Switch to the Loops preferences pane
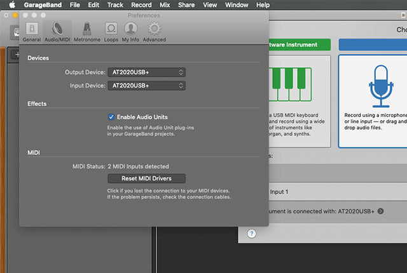Image resolution: width=407 pixels, height=273 pixels. coord(111,31)
